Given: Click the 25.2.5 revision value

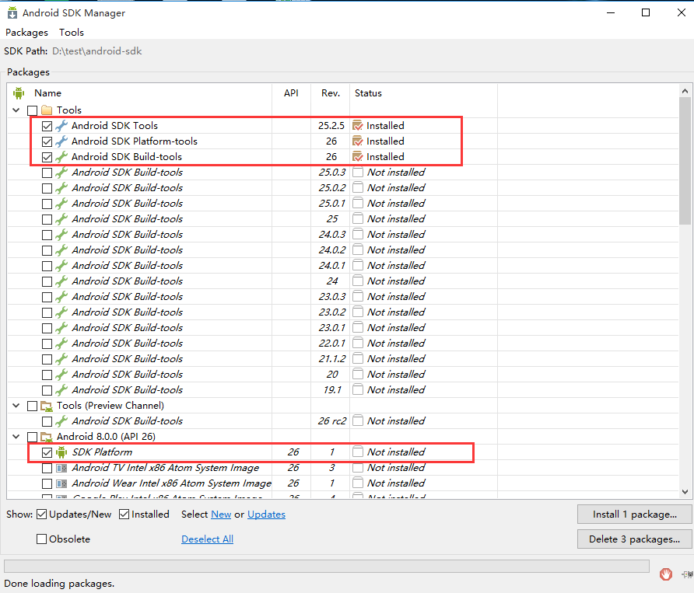Looking at the screenshot, I should pyautogui.click(x=331, y=126).
